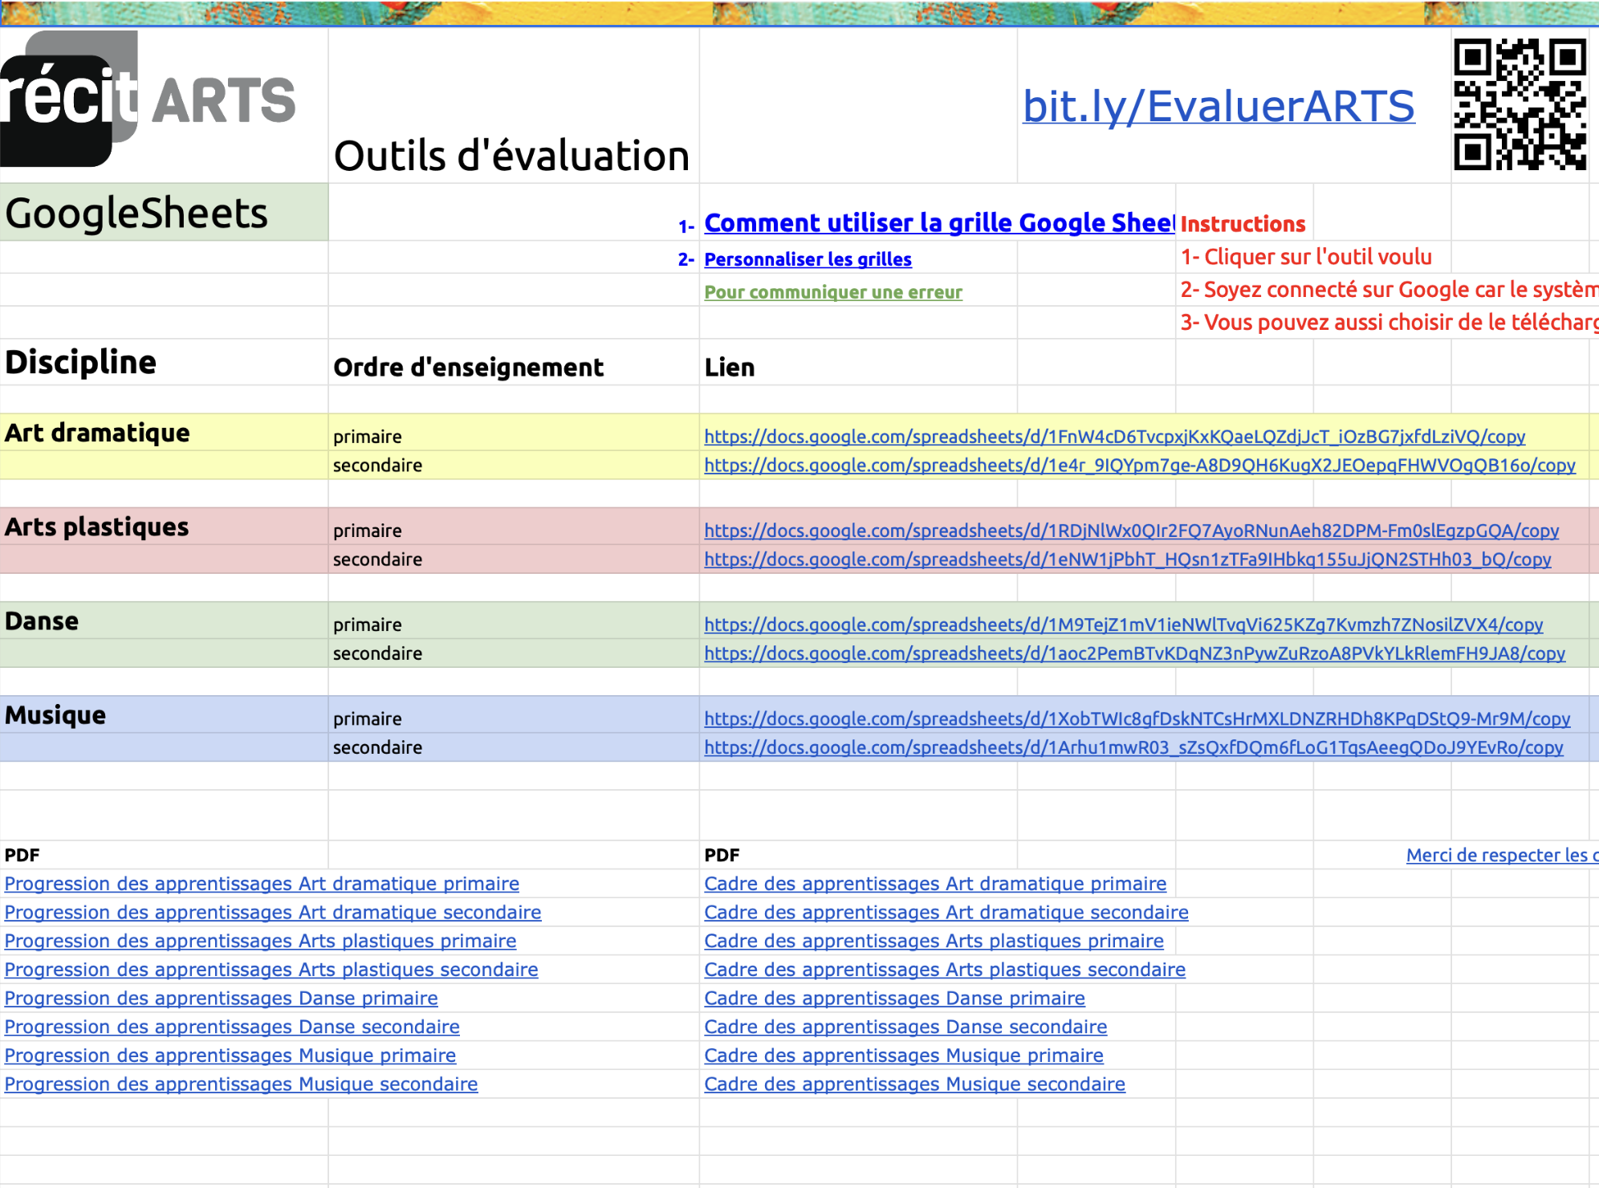Select the red Instructions heading cell
Viewport: 1599px width, 1188px height.
(x=1244, y=213)
